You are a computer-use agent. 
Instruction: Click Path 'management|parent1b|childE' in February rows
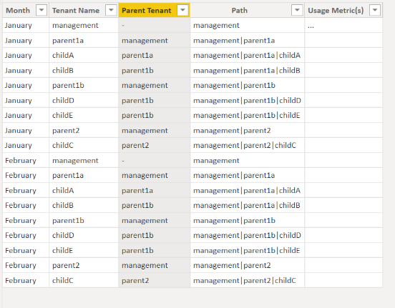(x=247, y=250)
